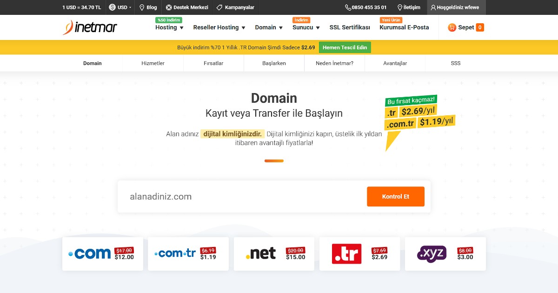This screenshot has width=558, height=293.
Task: Expand the Sunucu menu
Action: tap(306, 27)
